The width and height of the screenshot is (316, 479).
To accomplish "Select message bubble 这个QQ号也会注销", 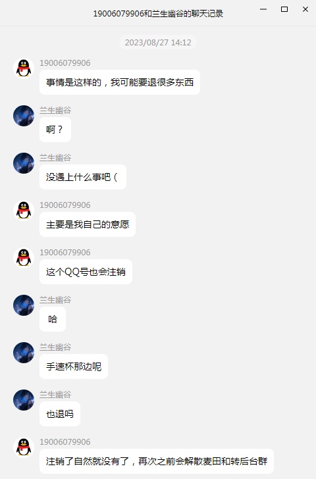I will point(86,272).
